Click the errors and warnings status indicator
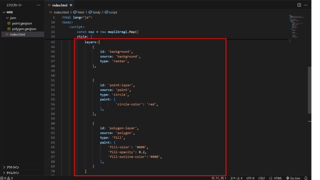This screenshot has width=320, height=180. 6,178
